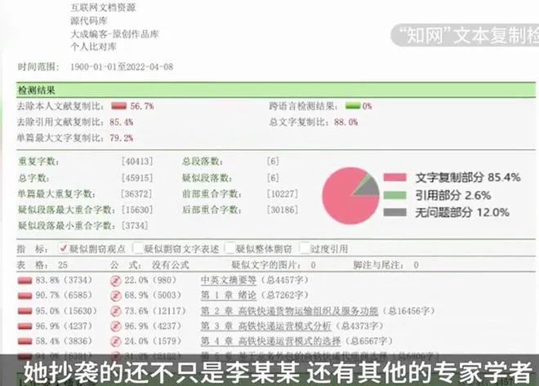This screenshot has height=386, width=539.
Task: Select 疑似段落数 value [6]
Action: pos(273,178)
